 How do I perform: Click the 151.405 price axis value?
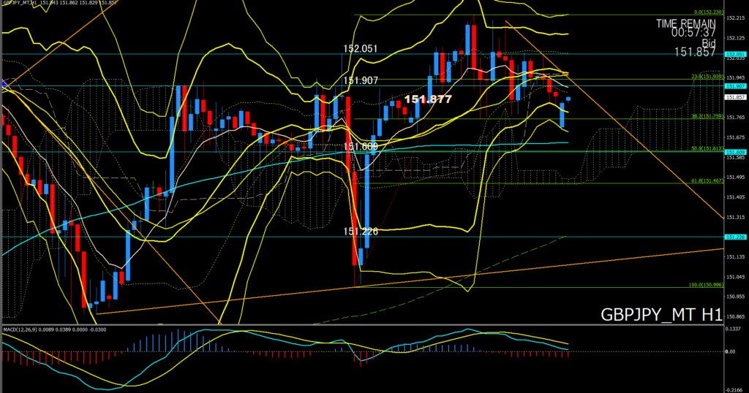pos(735,197)
